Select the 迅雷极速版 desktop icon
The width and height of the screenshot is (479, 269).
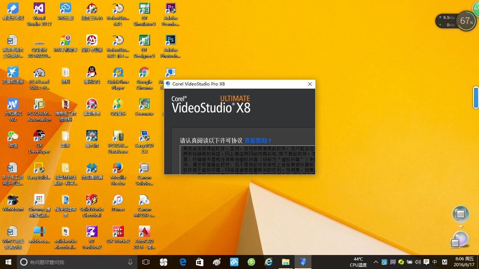coord(13,75)
